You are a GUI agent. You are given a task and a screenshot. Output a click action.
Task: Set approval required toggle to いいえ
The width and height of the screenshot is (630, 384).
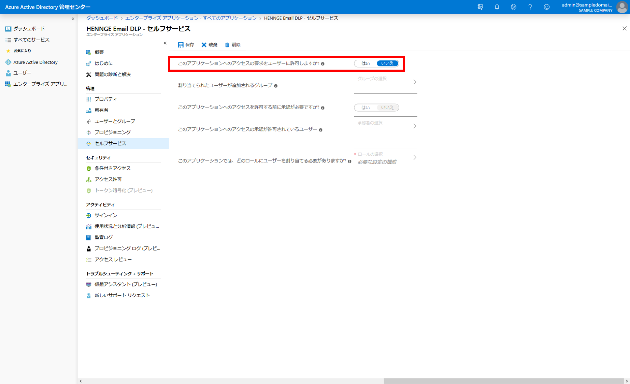[x=387, y=108]
